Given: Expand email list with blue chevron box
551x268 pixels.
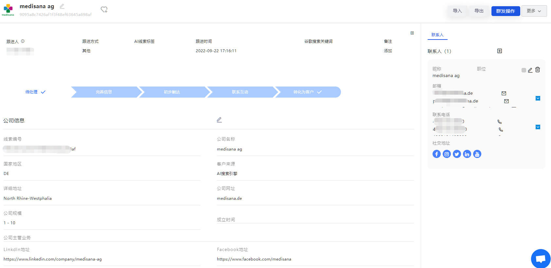Looking at the screenshot, I should click(538, 98).
